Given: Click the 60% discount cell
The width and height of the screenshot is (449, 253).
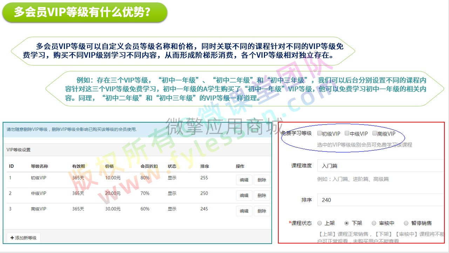Looking at the screenshot, I should point(145,209).
